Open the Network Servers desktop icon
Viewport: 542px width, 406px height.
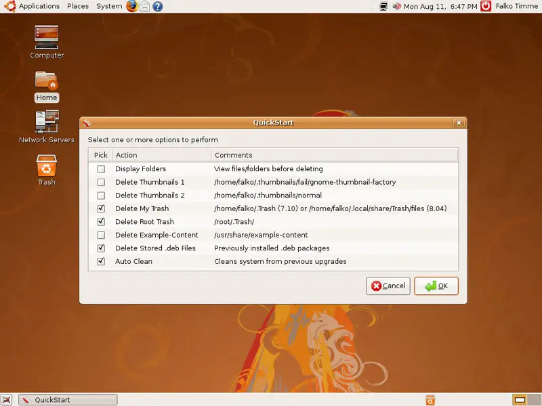coord(47,122)
